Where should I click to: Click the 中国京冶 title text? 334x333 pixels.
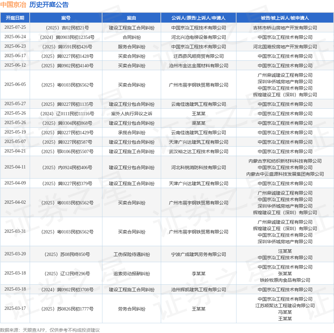[x=13, y=5]
